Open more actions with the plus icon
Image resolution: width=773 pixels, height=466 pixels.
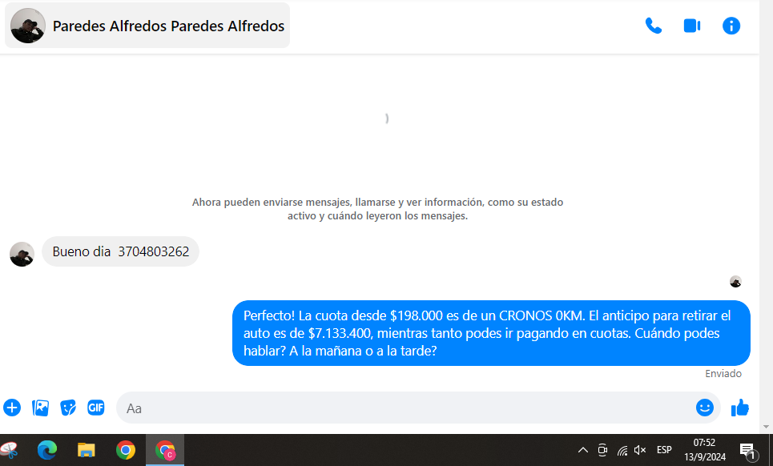(x=12, y=408)
